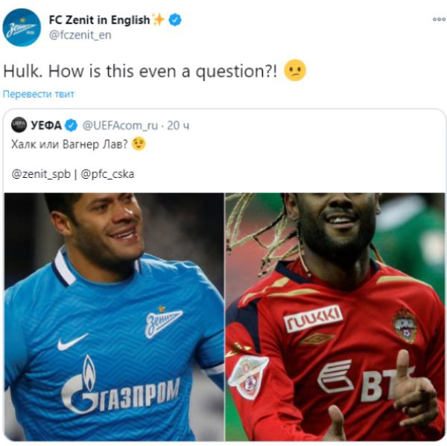
Task: Open the Vagner Love photo in red jersey
Action: coord(335,316)
